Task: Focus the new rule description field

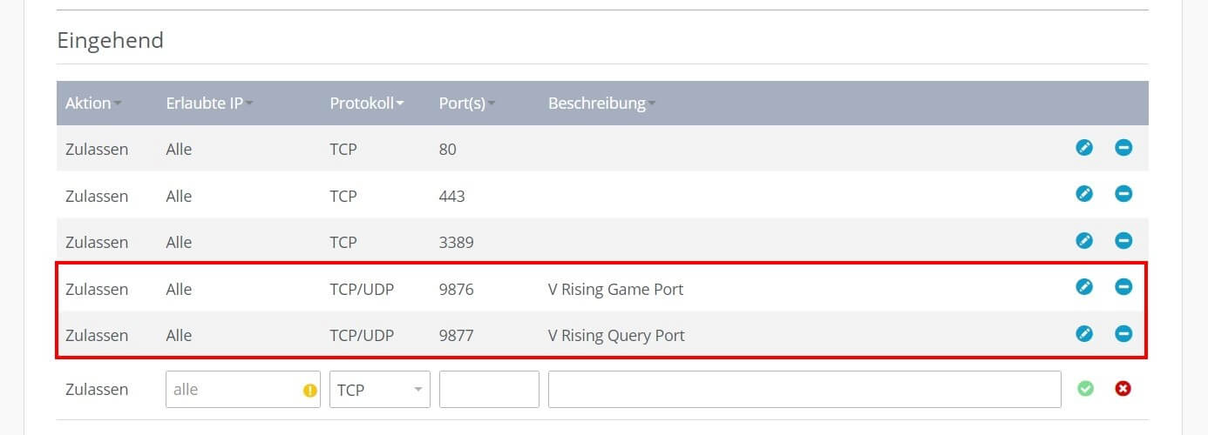Action: (x=804, y=390)
